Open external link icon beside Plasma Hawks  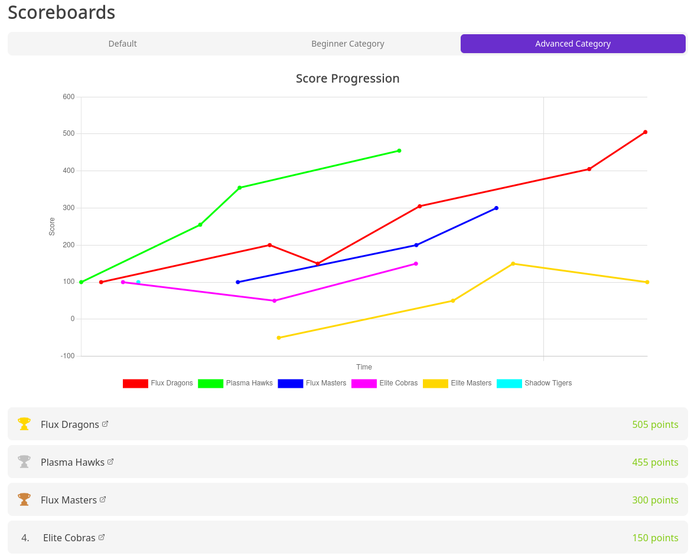110,462
